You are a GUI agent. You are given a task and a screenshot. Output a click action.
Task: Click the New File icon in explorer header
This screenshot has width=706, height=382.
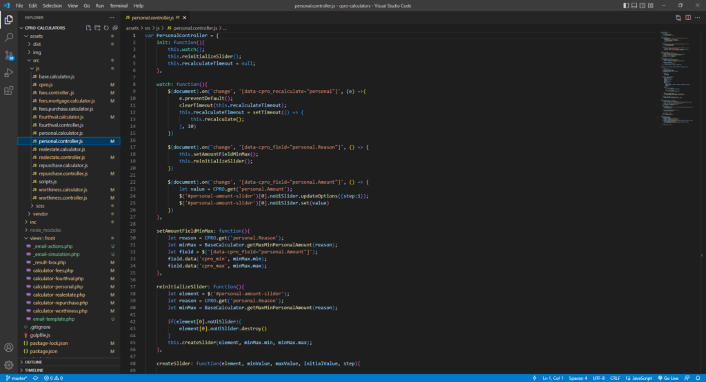pos(89,28)
